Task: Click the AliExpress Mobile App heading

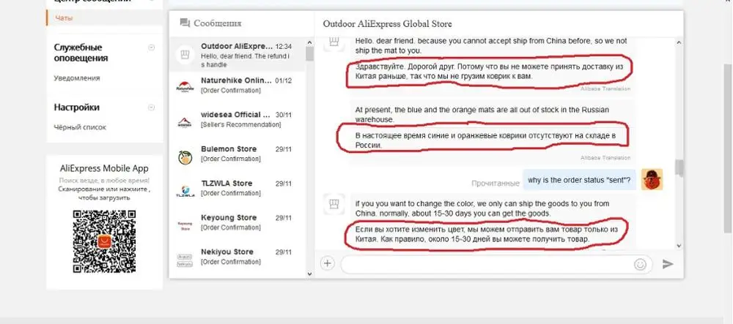Action: point(104,168)
